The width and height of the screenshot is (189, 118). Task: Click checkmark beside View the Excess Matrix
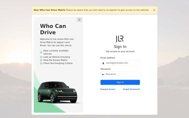[x=41, y=60]
